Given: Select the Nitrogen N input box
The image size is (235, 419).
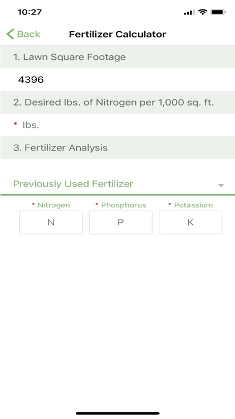Looking at the screenshot, I should point(51,222).
